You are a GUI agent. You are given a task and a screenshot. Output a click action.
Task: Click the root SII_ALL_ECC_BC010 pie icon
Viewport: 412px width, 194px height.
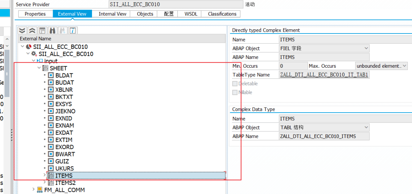click(x=29, y=47)
